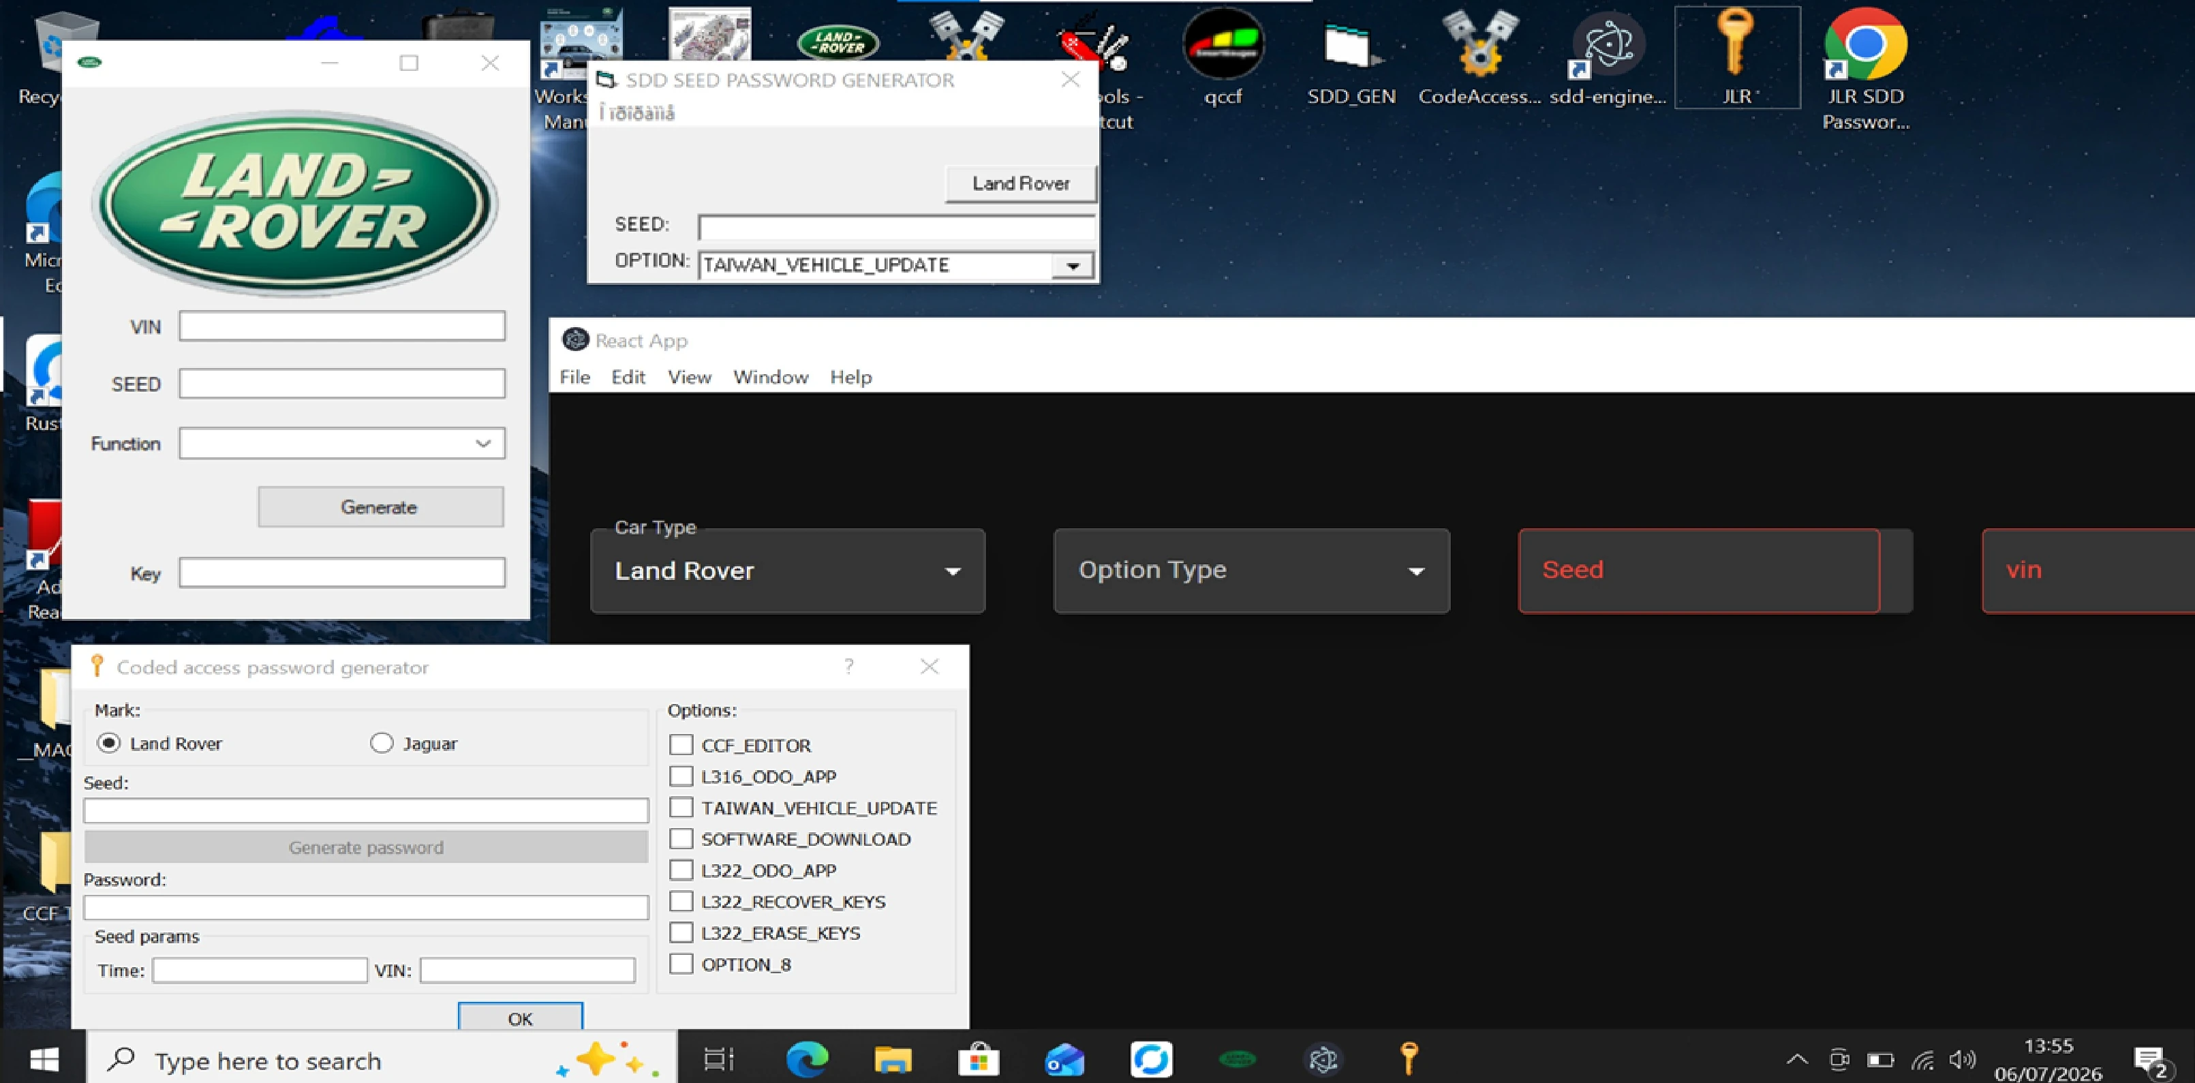Open the battery status tray icon
Screen dimensions: 2195x1083
click(x=1881, y=1059)
